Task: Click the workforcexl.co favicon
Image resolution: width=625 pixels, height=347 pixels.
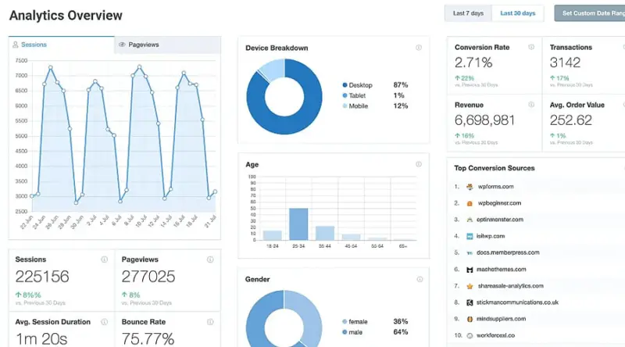Action: 470,336
